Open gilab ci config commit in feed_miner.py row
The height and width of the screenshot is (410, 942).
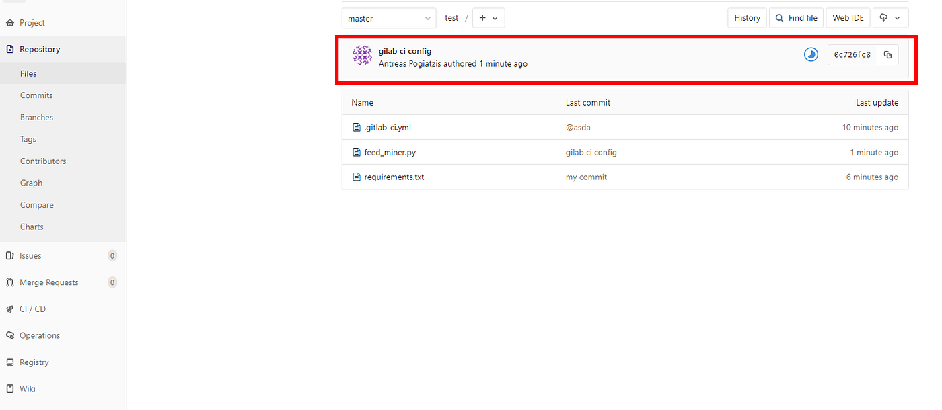click(x=591, y=153)
